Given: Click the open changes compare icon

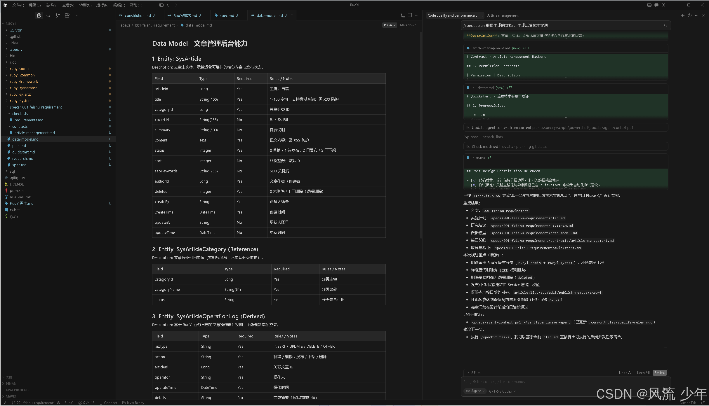Looking at the screenshot, I should 403,15.
